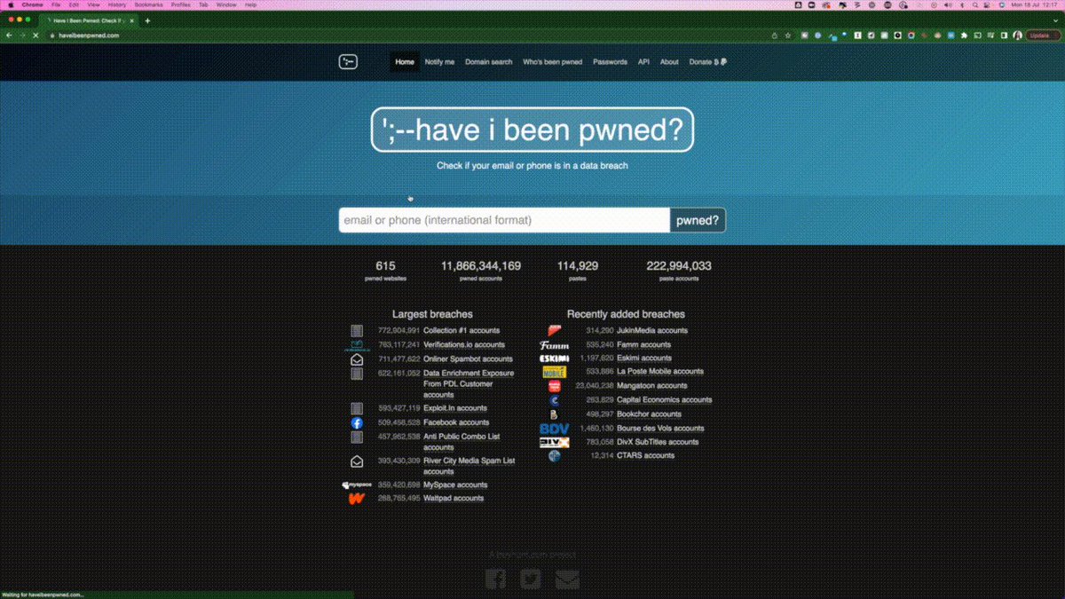Open the Facebook icon in the footer
Screen dimensions: 1065x599
click(x=496, y=579)
